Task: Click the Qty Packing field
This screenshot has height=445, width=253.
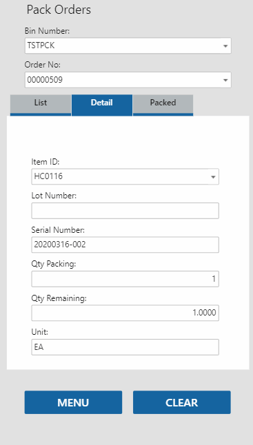Action: click(x=125, y=279)
